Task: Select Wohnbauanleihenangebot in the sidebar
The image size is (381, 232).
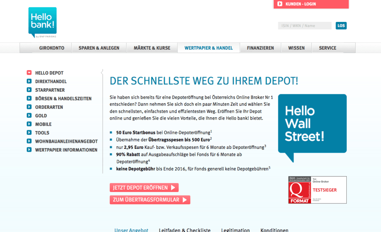Action: tap(66, 141)
